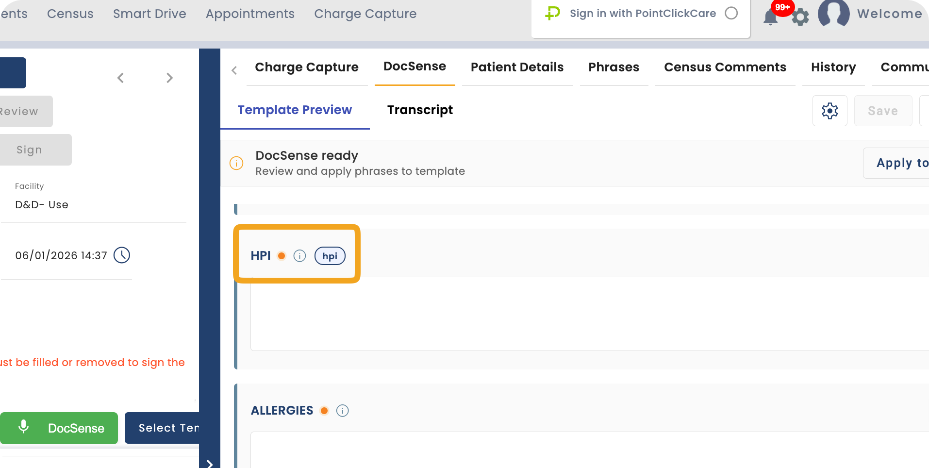This screenshot has width=929, height=468.
Task: Expand the side panel chevron at bottom
Action: (210, 464)
